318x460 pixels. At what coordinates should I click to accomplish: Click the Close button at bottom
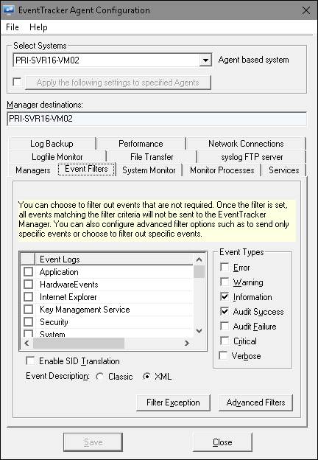coord(222,442)
